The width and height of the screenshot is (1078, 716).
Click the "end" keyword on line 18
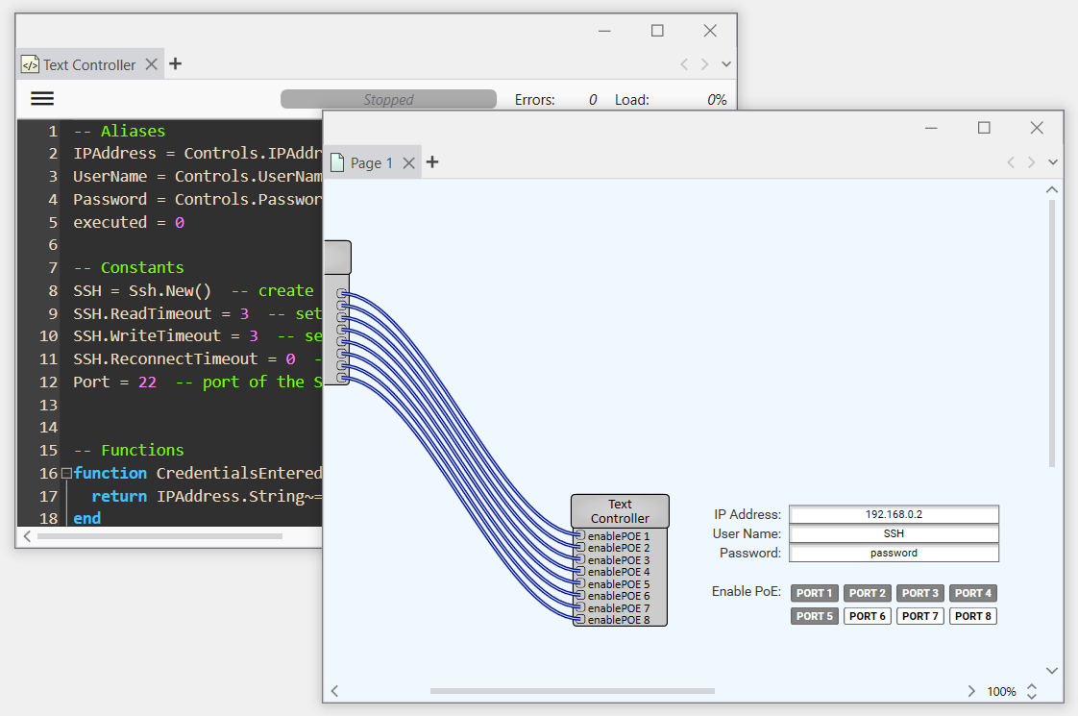(x=87, y=518)
